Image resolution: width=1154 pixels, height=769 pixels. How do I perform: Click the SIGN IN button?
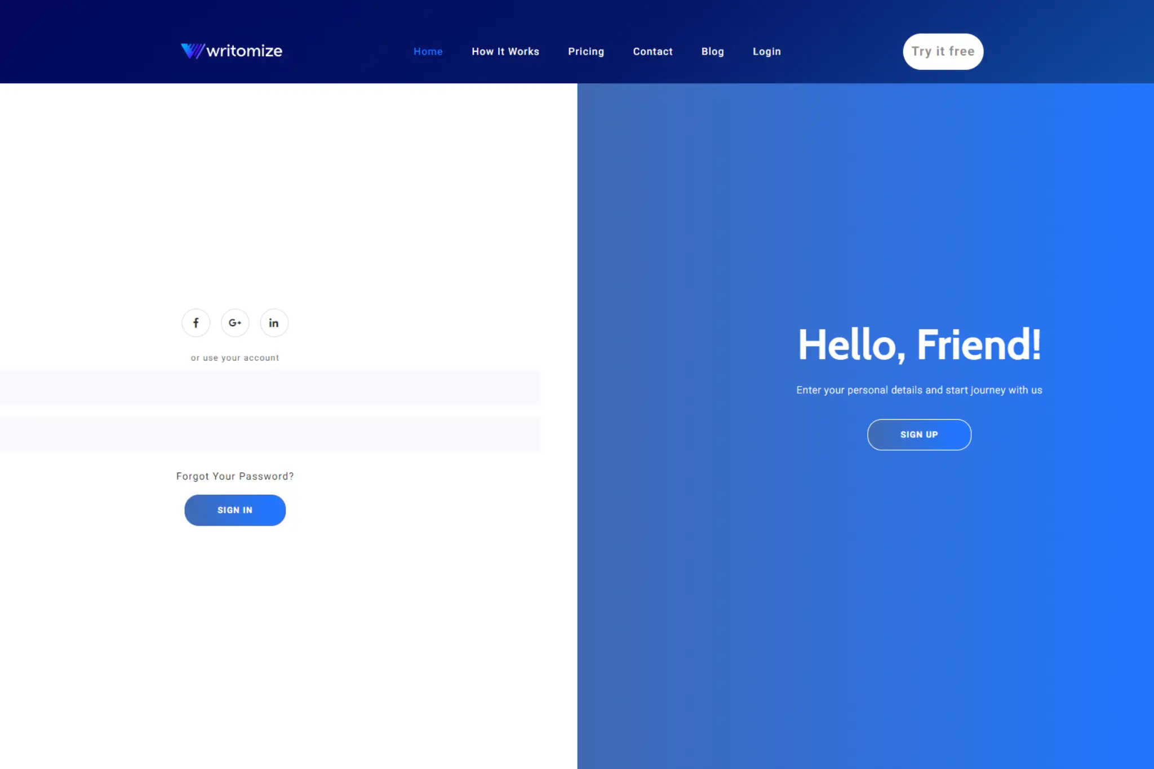point(234,510)
